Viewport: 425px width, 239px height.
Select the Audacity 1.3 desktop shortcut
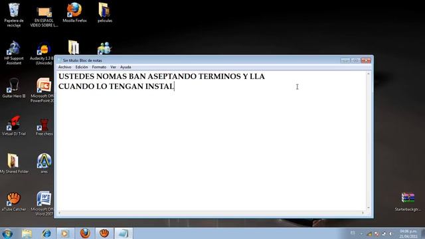(42, 53)
